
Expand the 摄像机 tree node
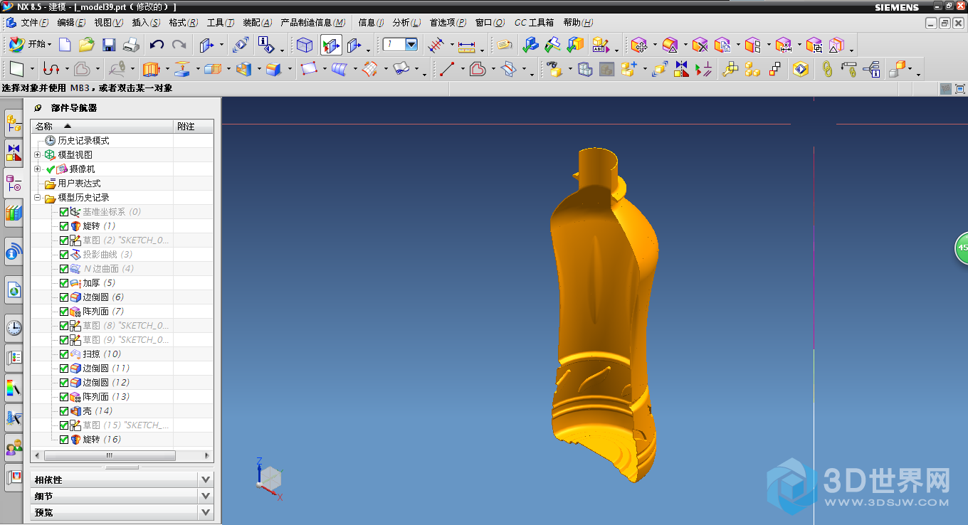coord(38,169)
